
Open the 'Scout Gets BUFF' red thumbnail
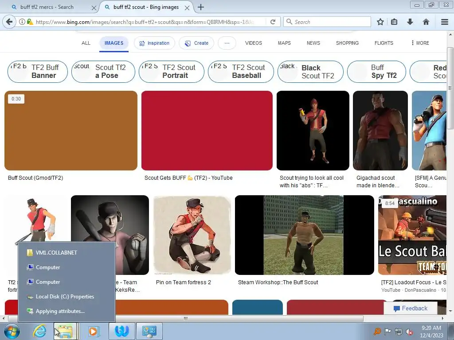(207, 131)
